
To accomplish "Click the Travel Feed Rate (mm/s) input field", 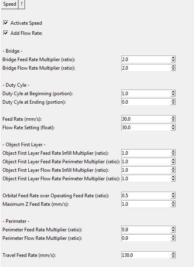I will (x=146, y=255).
